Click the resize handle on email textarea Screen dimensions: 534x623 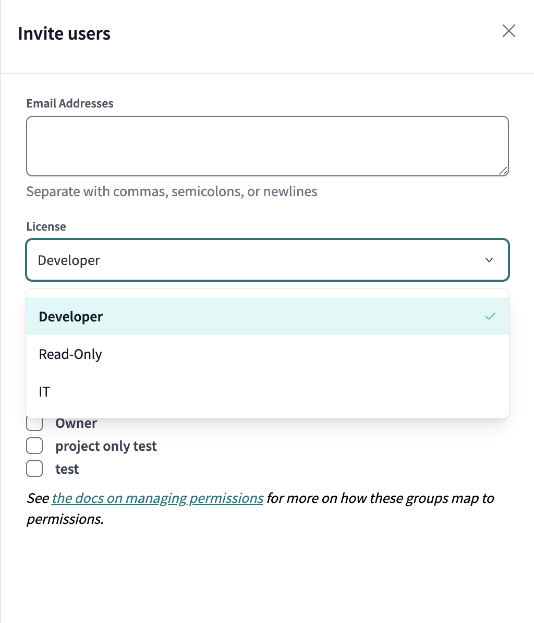click(503, 171)
